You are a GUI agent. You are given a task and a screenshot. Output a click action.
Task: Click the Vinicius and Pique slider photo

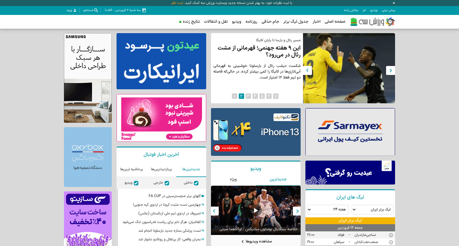click(349, 68)
